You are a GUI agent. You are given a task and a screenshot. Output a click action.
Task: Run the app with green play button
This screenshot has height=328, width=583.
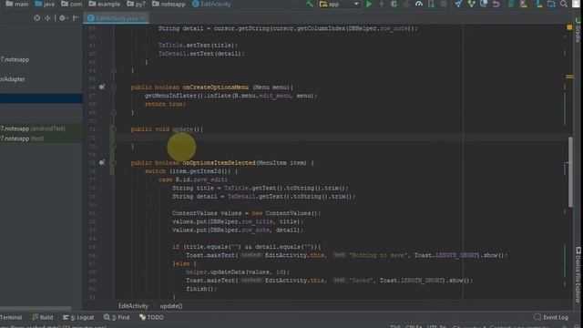(x=369, y=4)
